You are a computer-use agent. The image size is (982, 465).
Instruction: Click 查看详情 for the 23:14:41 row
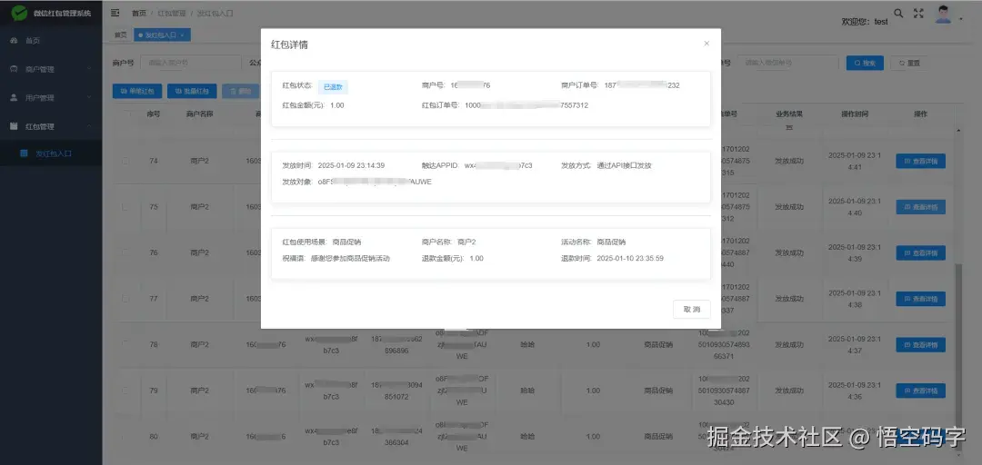[x=920, y=161]
